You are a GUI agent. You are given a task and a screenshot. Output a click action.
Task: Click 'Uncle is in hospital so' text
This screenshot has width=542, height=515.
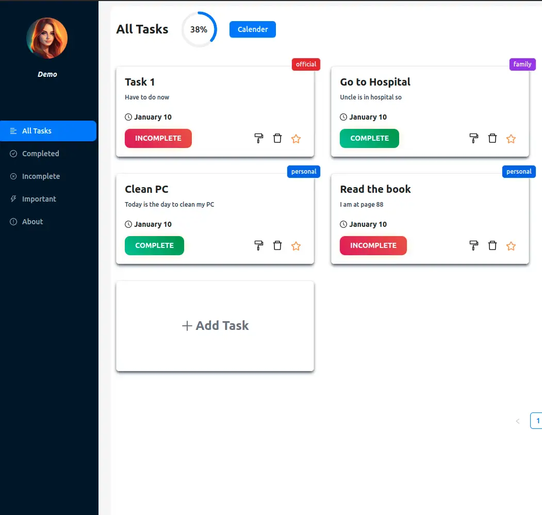click(x=371, y=97)
